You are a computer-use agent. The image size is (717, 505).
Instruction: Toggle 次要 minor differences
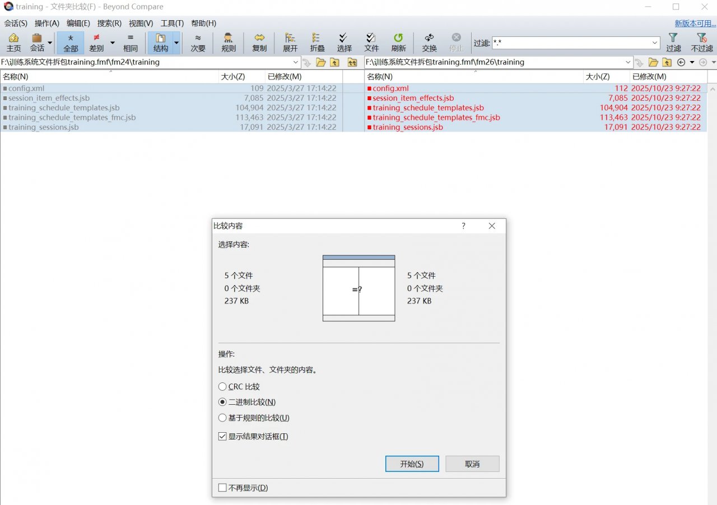pyautogui.click(x=198, y=43)
